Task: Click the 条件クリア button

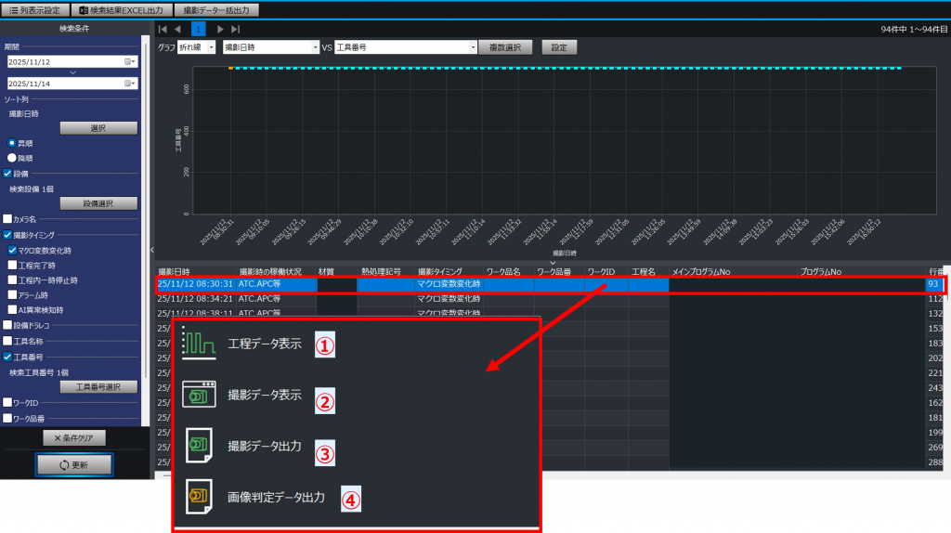Action: (x=74, y=437)
